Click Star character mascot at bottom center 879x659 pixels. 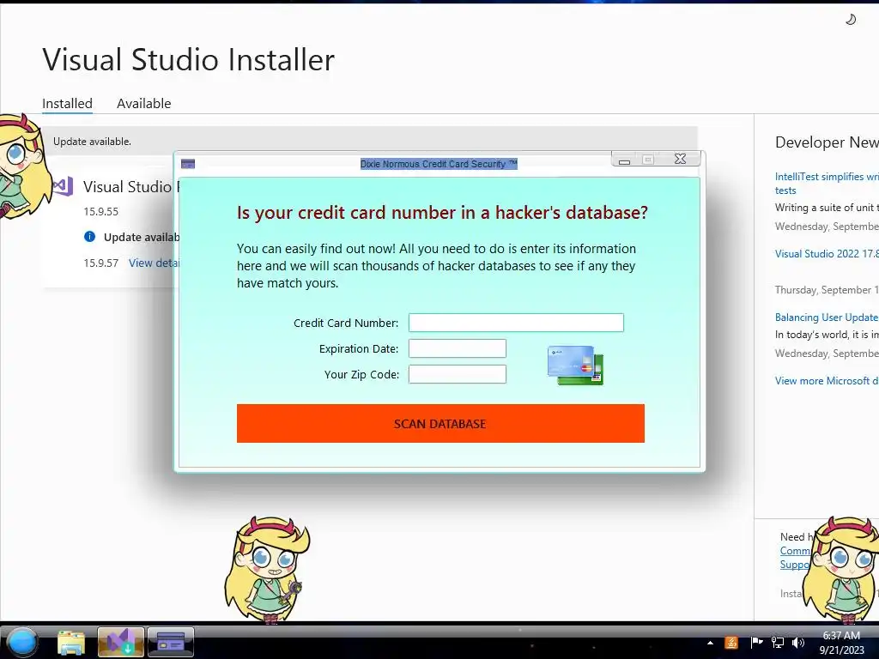(x=268, y=569)
